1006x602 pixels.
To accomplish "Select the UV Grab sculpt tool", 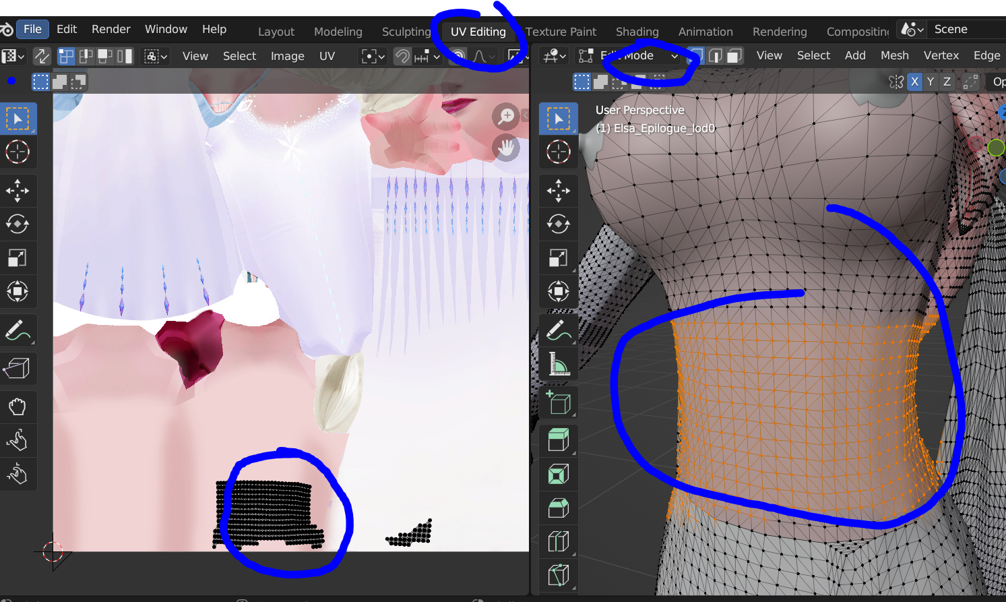I will tap(18, 407).
